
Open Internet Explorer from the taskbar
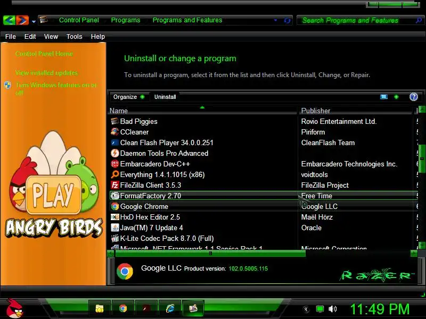coord(170,308)
